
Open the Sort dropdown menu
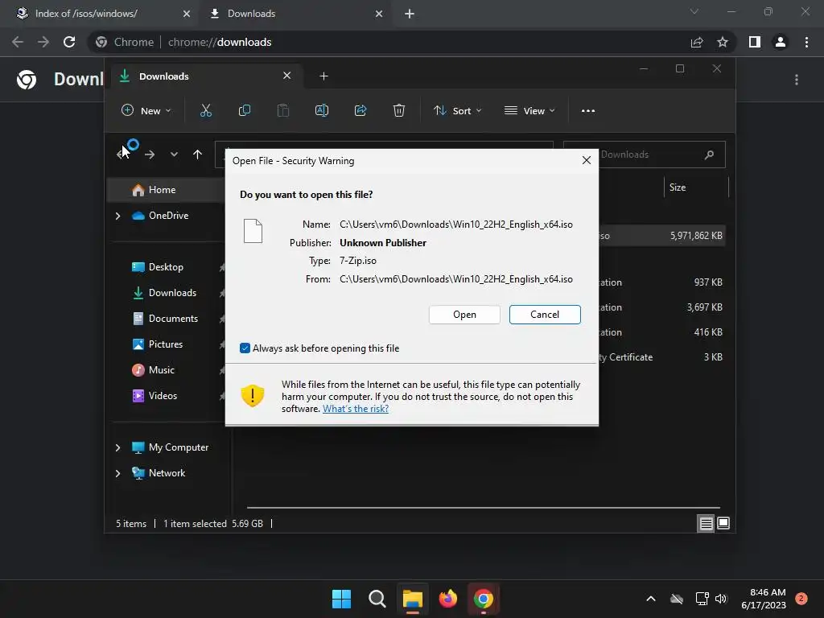tap(457, 111)
